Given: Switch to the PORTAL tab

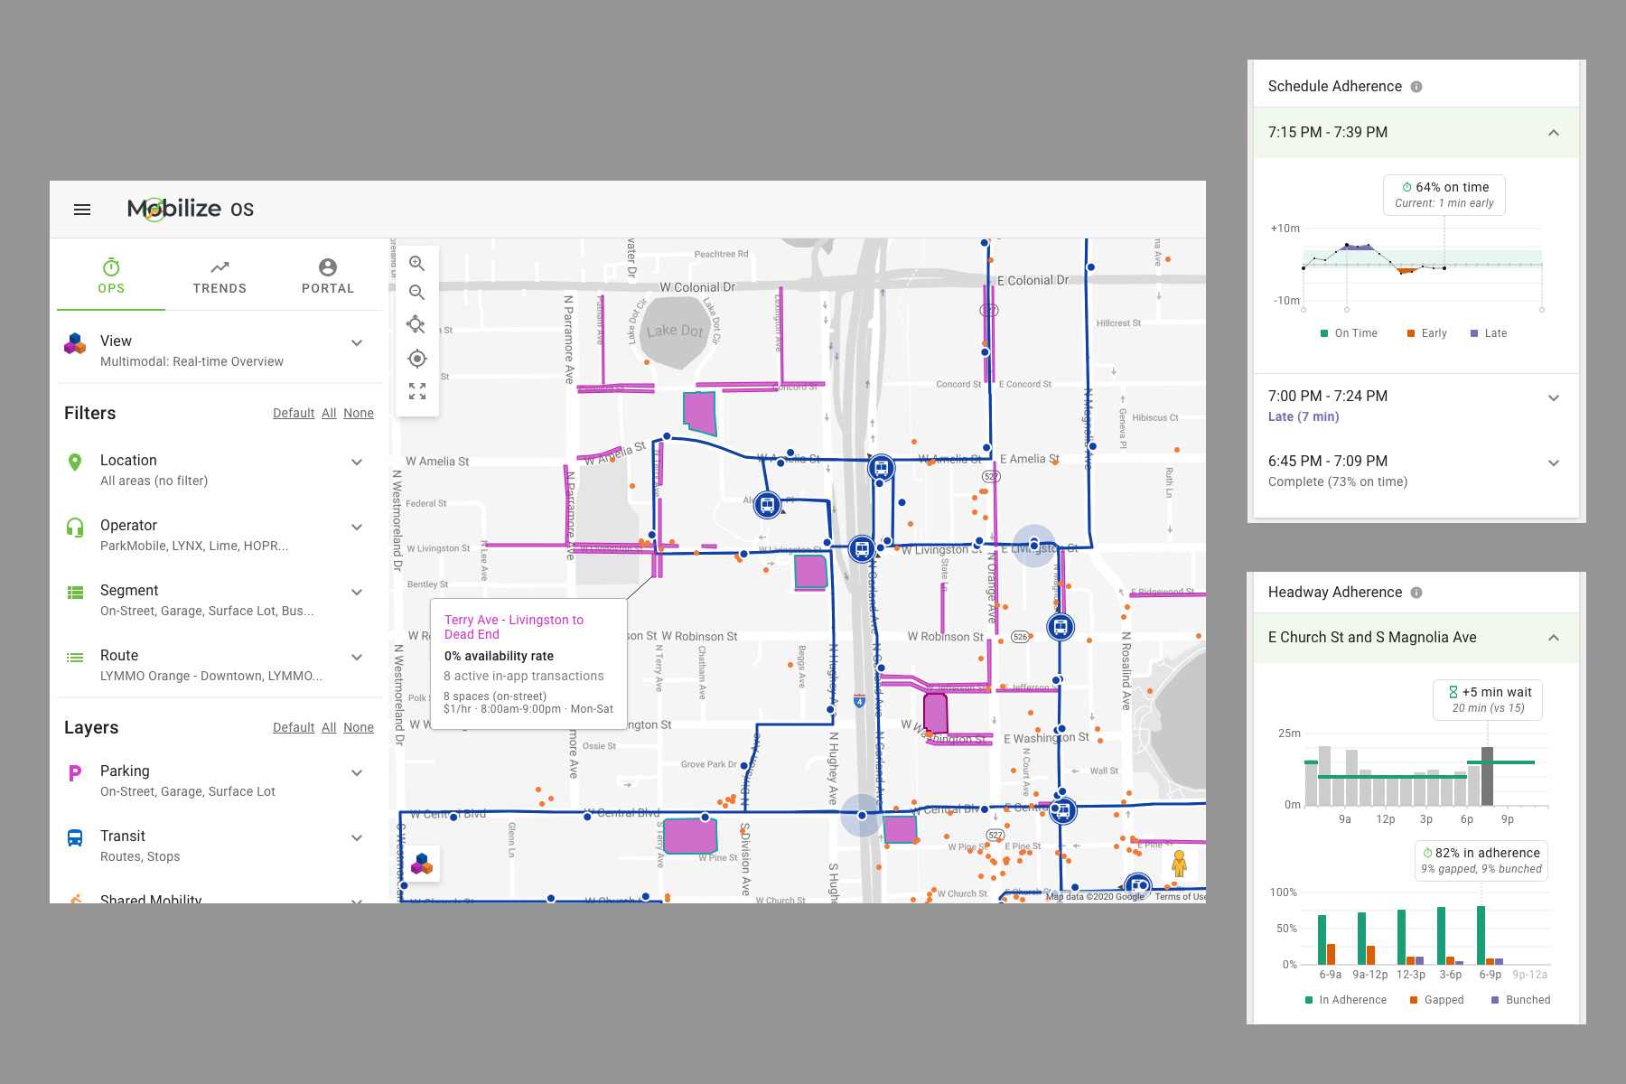Looking at the screenshot, I should (328, 276).
